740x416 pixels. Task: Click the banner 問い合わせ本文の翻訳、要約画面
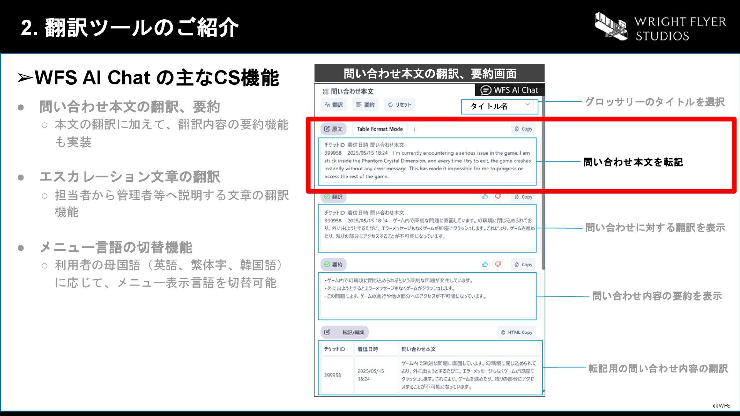click(429, 73)
